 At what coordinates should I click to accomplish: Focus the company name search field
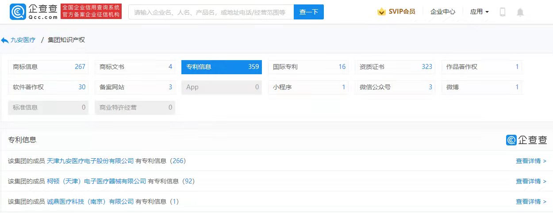(x=211, y=12)
